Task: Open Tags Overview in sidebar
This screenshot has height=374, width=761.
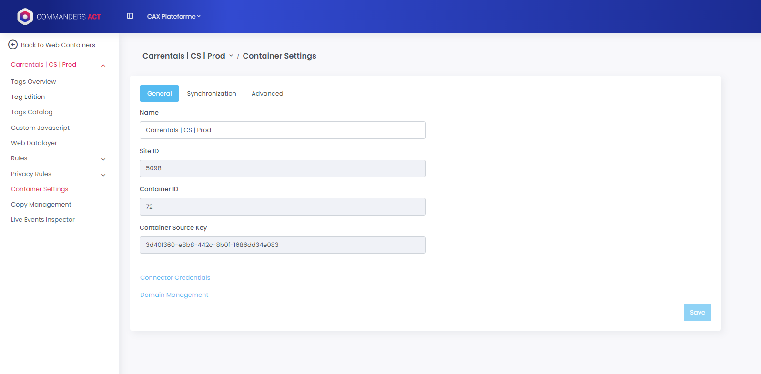Action: point(33,82)
